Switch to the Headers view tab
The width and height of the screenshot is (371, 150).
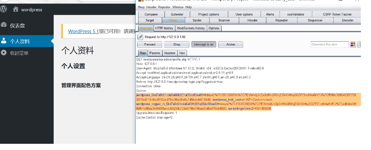(170, 53)
